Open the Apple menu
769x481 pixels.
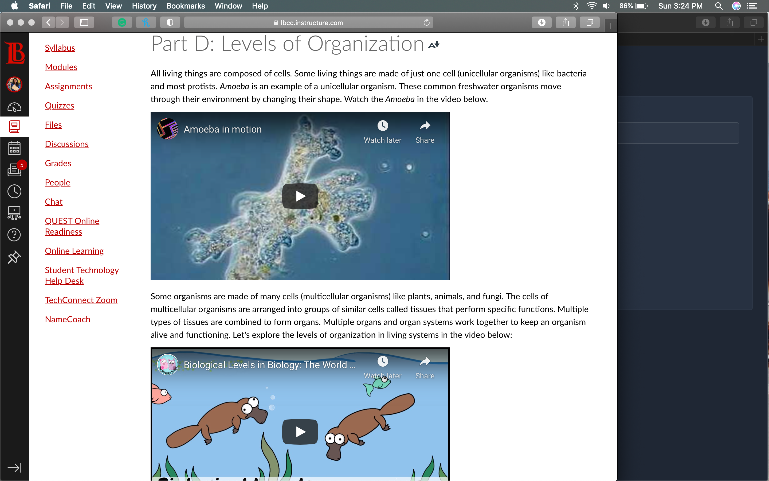[x=15, y=6]
